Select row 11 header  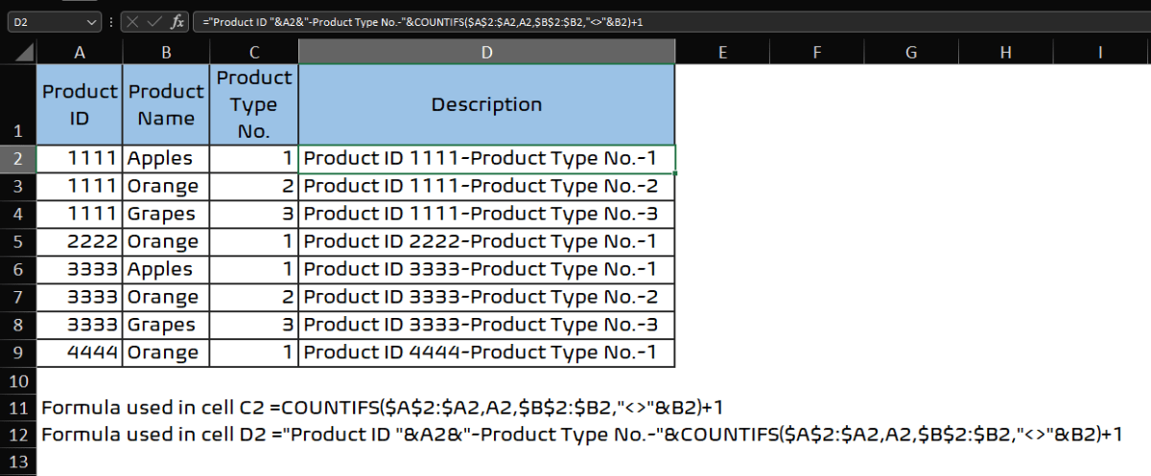click(18, 408)
